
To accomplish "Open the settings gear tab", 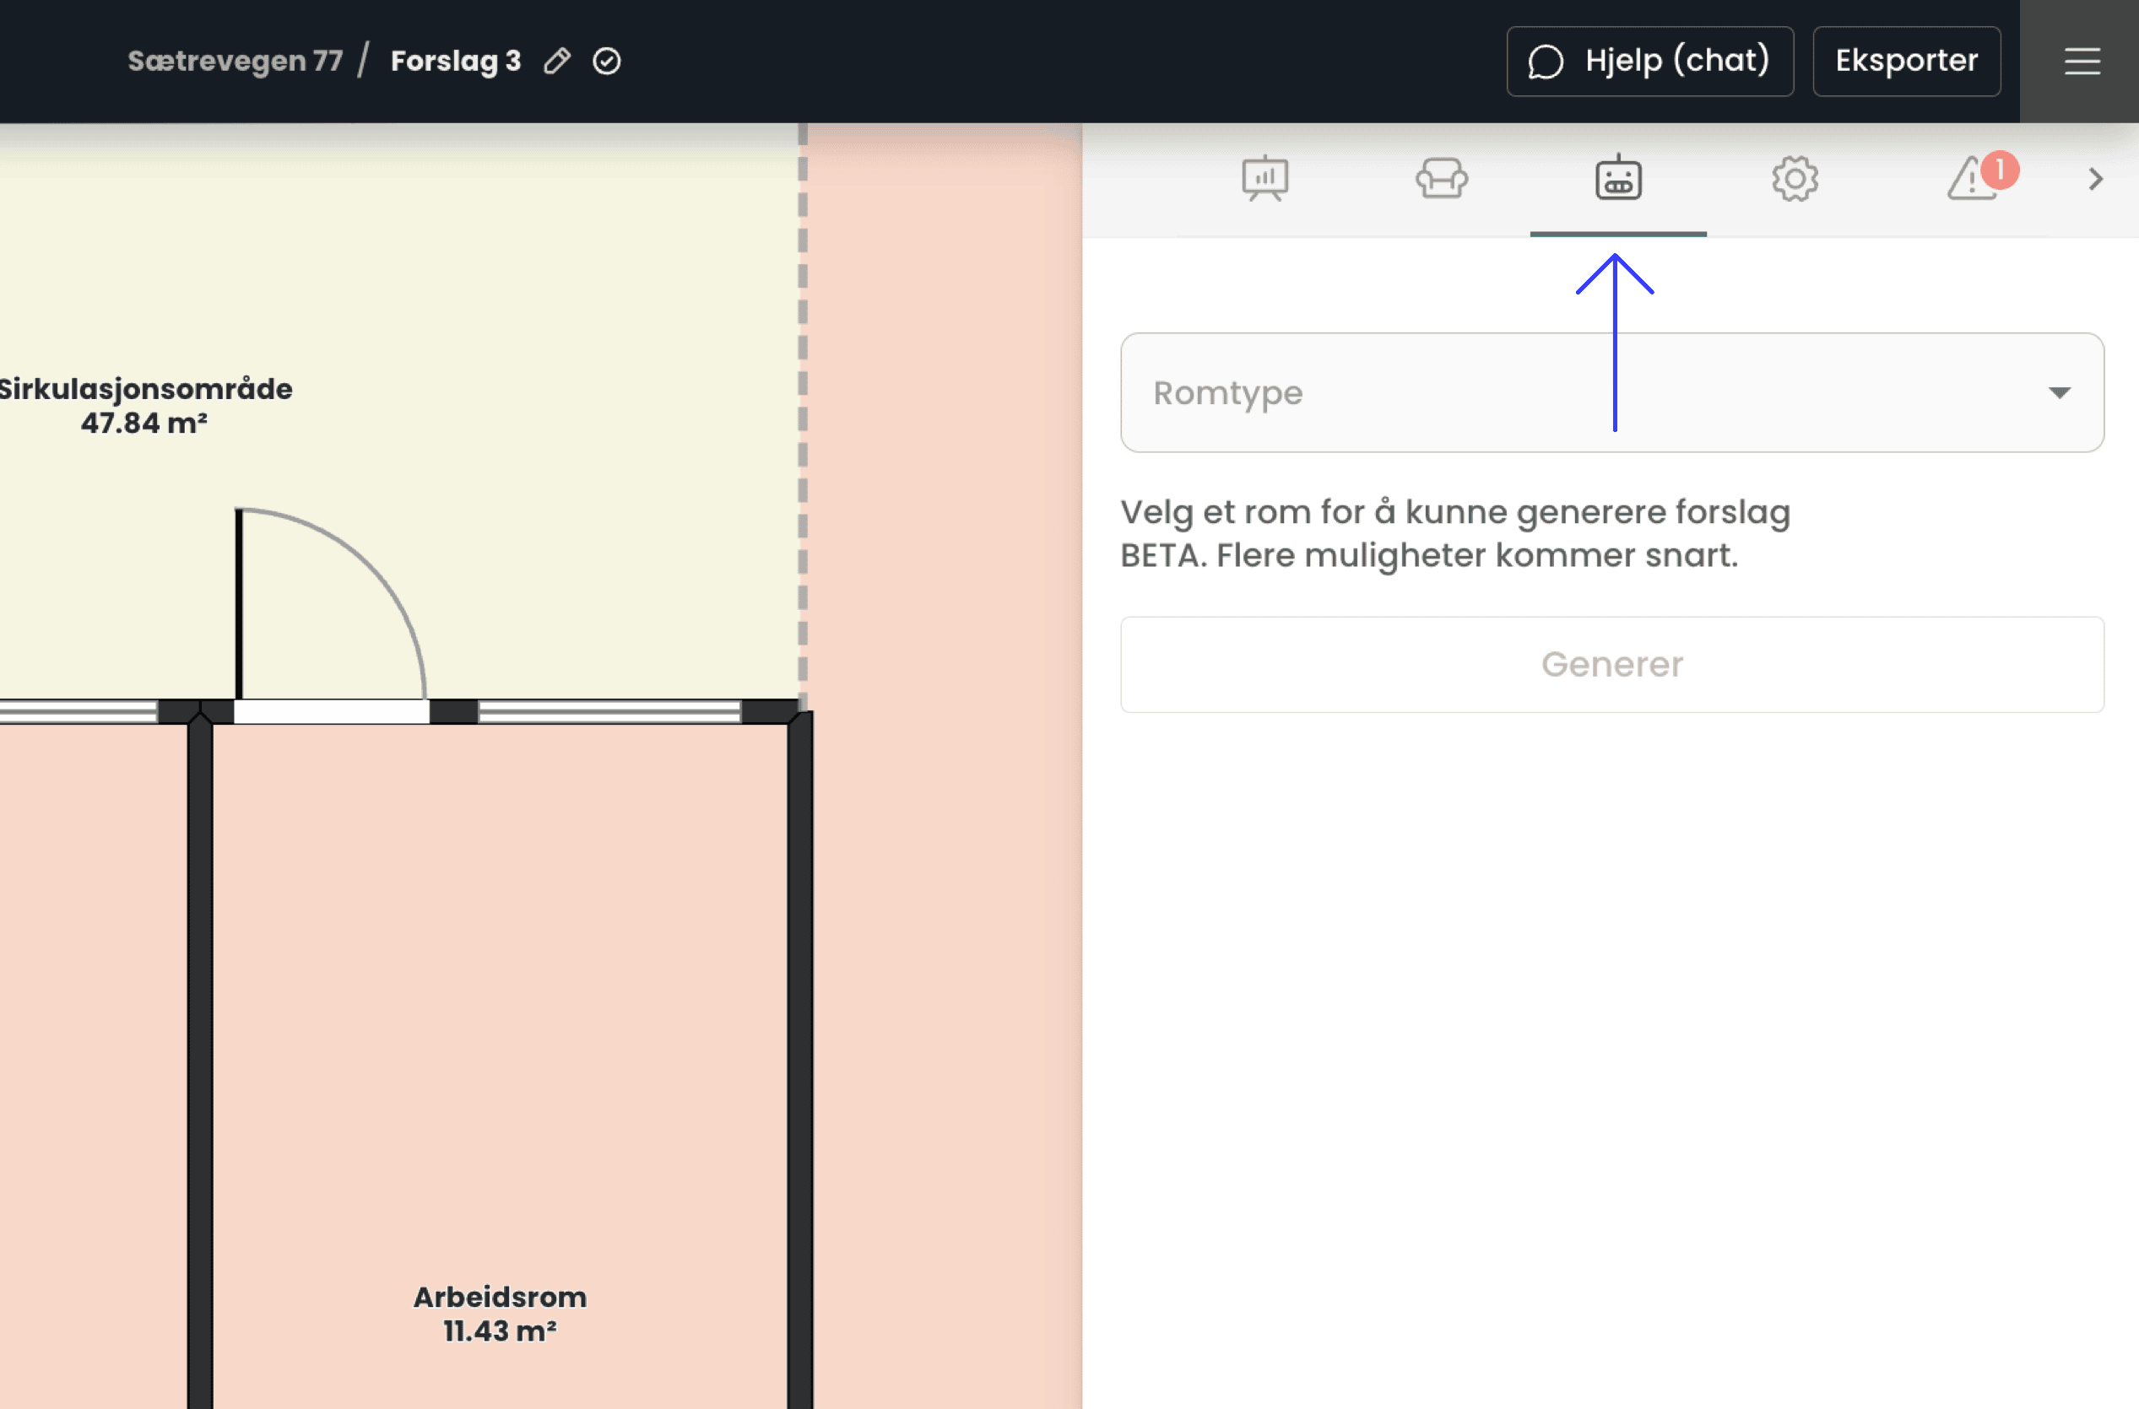I will (1795, 178).
